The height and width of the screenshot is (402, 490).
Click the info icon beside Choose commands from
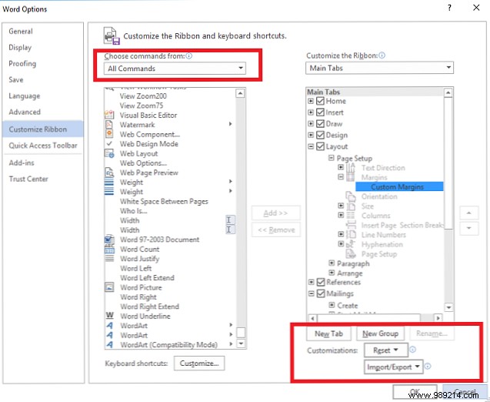pyautogui.click(x=188, y=56)
